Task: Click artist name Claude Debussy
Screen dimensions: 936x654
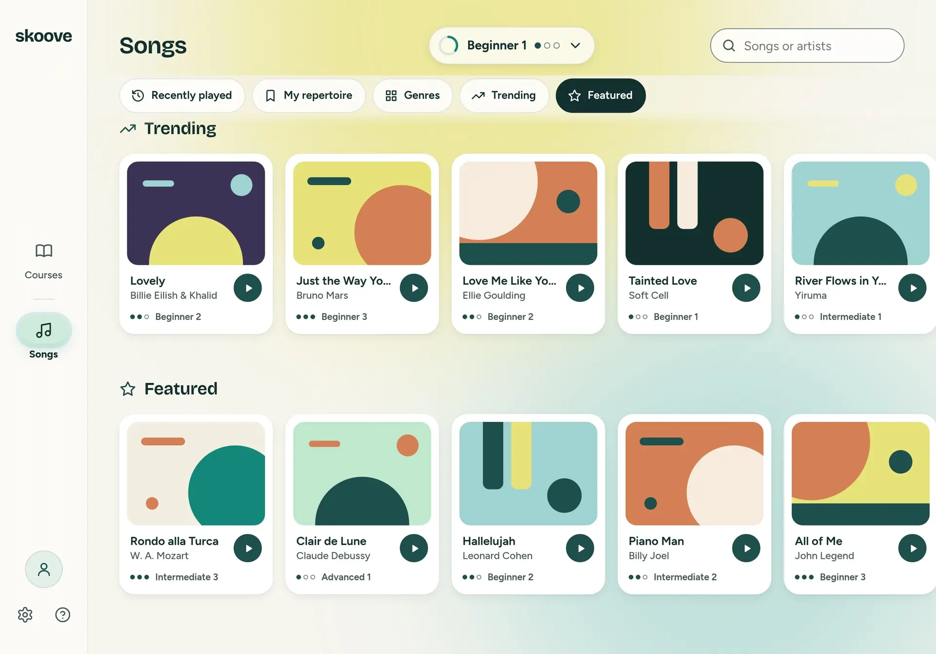Action: [333, 556]
